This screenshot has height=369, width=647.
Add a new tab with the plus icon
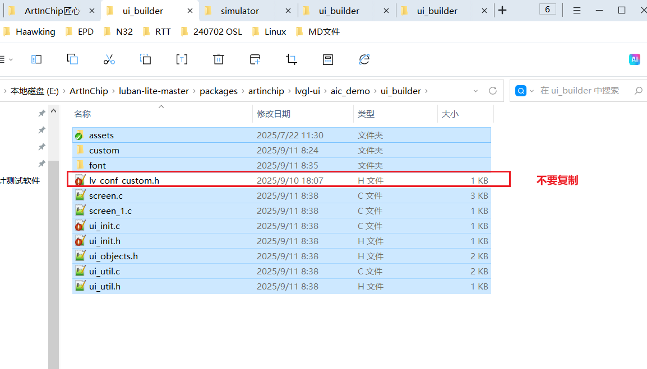coord(502,10)
